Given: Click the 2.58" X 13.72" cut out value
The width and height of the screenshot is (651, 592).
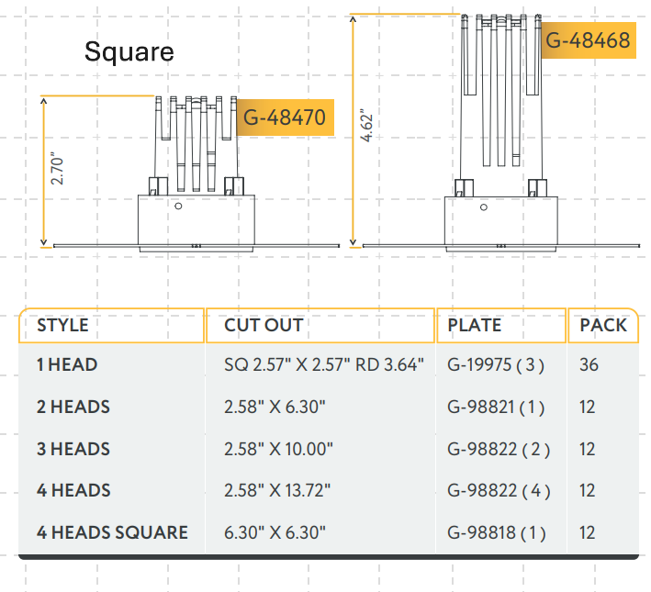Looking at the screenshot, I should pyautogui.click(x=278, y=491).
